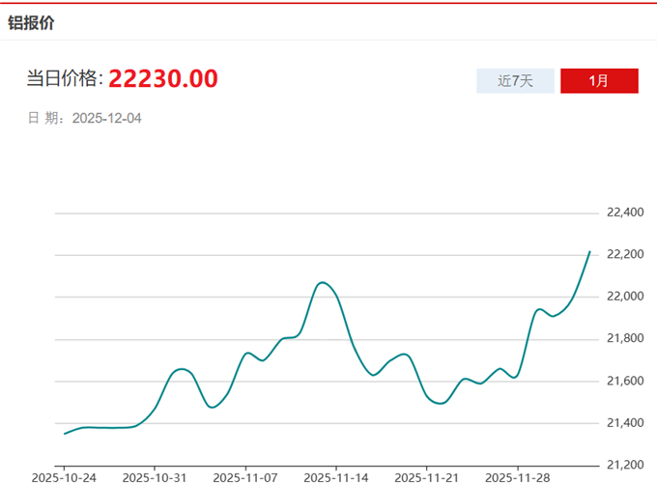Click the 当日价格 label
This screenshot has width=657, height=485.
[64, 79]
